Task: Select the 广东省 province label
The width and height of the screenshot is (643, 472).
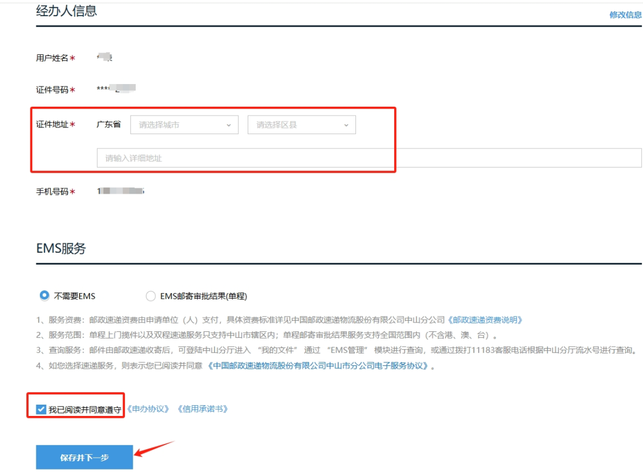Action: [x=108, y=124]
